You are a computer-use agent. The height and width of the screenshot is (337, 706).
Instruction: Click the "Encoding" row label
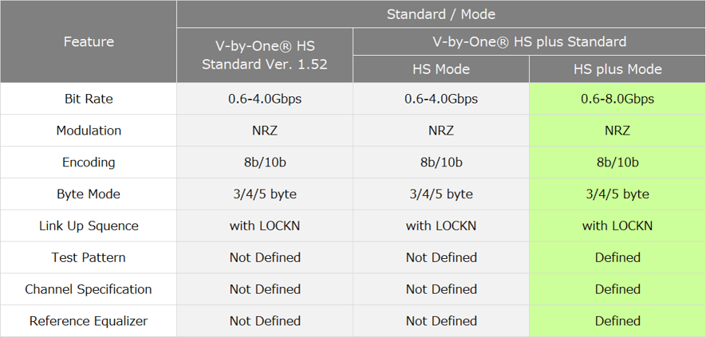[89, 163]
